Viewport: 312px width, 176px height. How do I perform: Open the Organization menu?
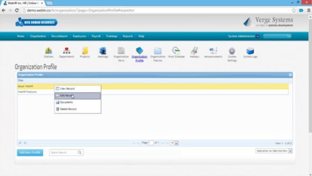pyautogui.click(x=38, y=36)
